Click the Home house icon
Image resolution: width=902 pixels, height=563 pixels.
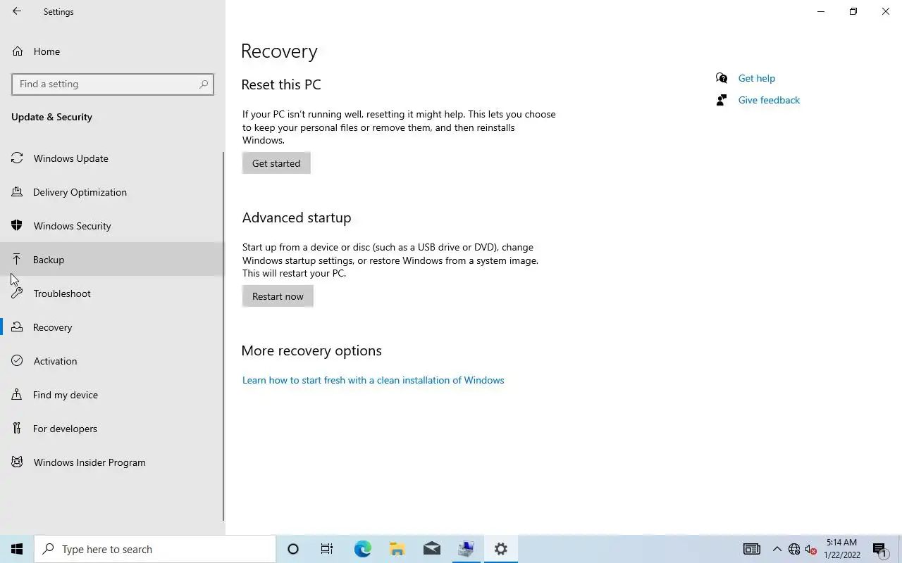[18, 51]
